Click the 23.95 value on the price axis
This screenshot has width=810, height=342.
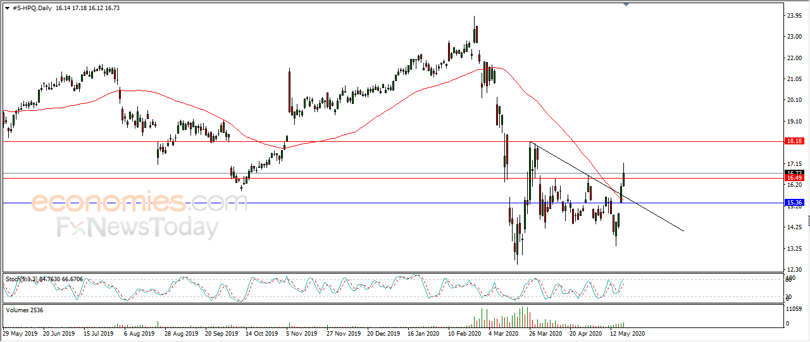(794, 16)
